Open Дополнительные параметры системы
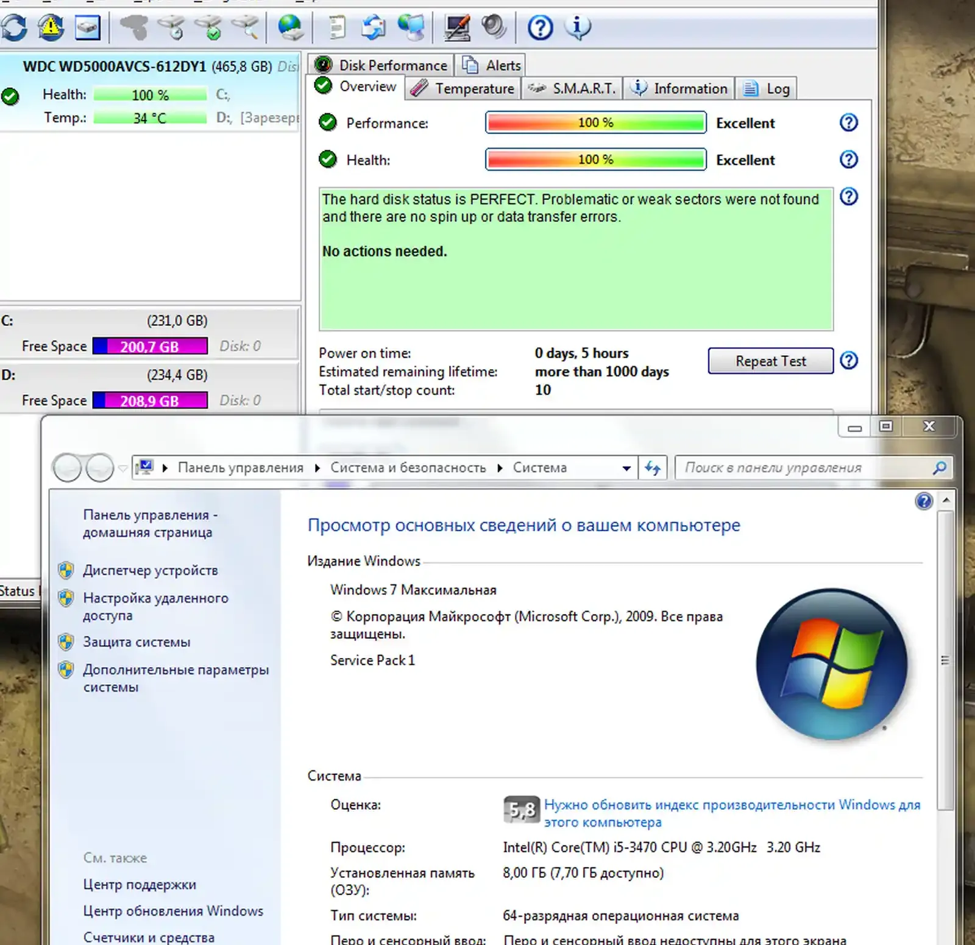 [x=175, y=678]
